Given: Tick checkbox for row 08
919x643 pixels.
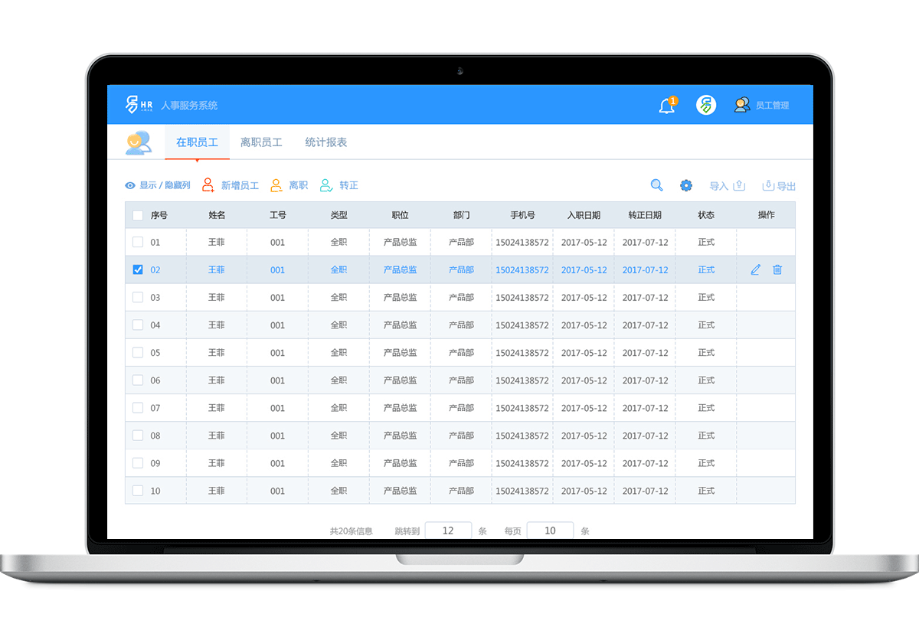Looking at the screenshot, I should 138,435.
